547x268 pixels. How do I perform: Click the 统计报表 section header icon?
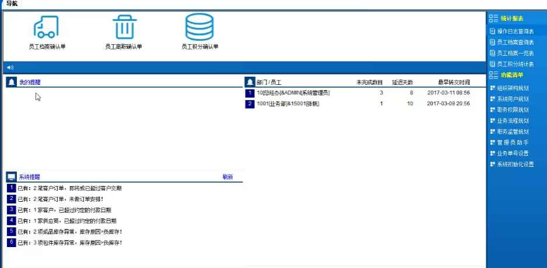pyautogui.click(x=493, y=19)
